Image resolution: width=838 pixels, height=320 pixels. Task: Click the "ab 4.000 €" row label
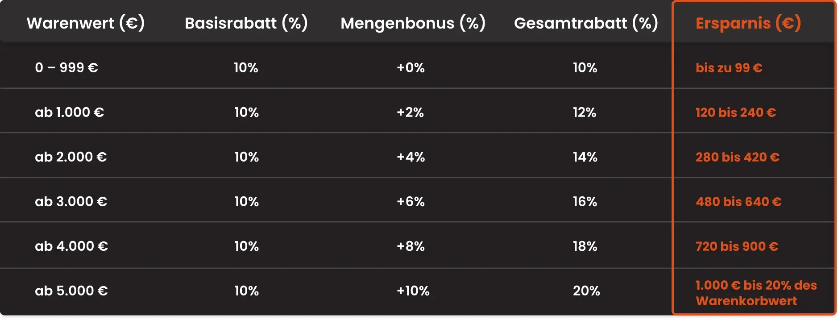tap(71, 246)
